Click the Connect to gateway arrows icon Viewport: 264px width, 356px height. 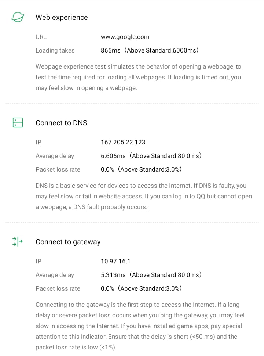point(18,241)
